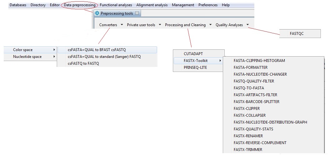Open the Functional analyses menu
This screenshot has width=328, height=155.
(116, 5)
